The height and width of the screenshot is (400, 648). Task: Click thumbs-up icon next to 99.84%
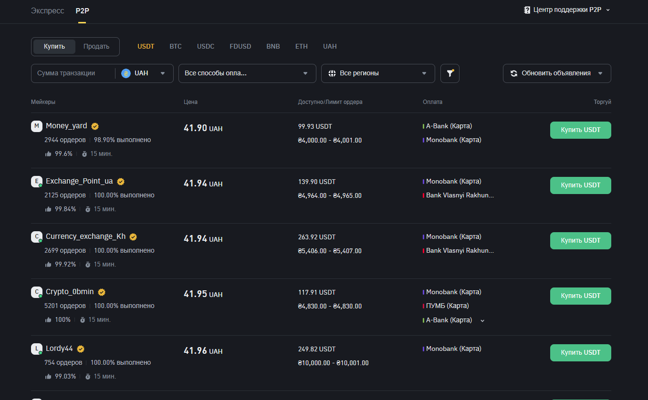(x=48, y=209)
